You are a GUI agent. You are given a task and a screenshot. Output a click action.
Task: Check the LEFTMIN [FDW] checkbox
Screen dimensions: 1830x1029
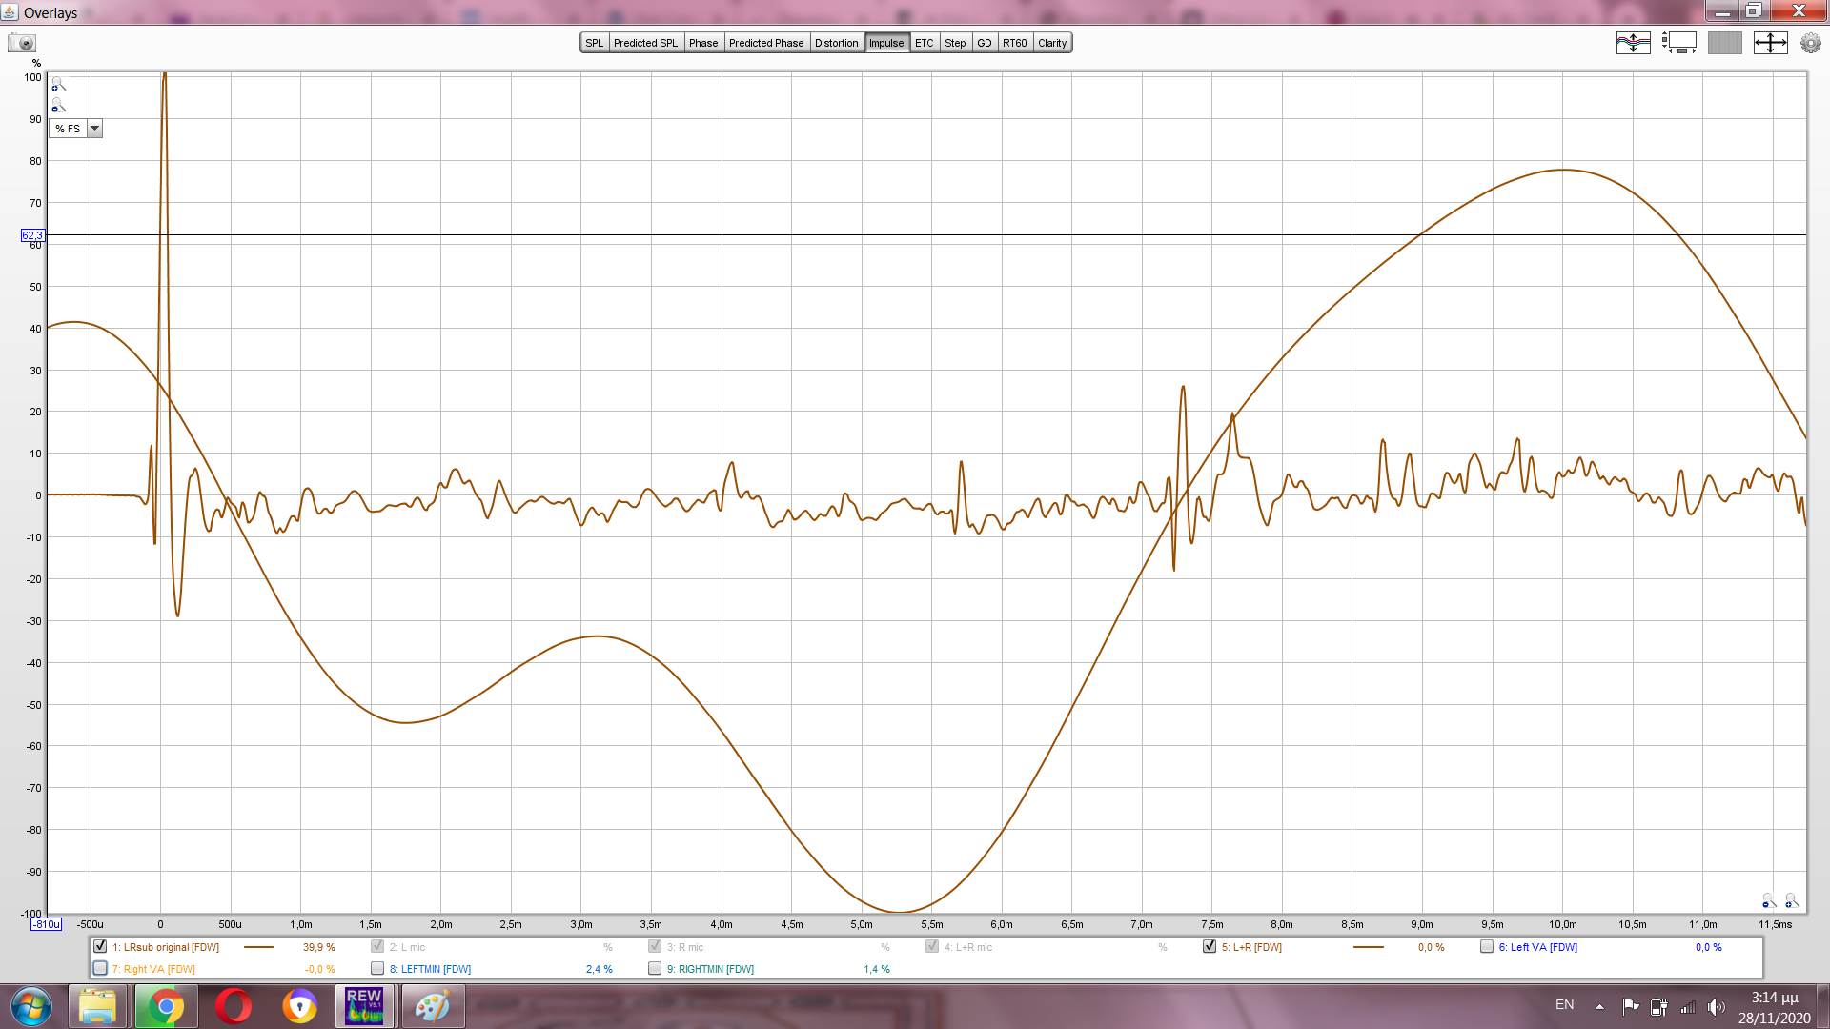tap(377, 968)
